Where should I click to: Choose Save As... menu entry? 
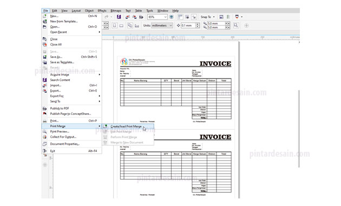point(71,57)
